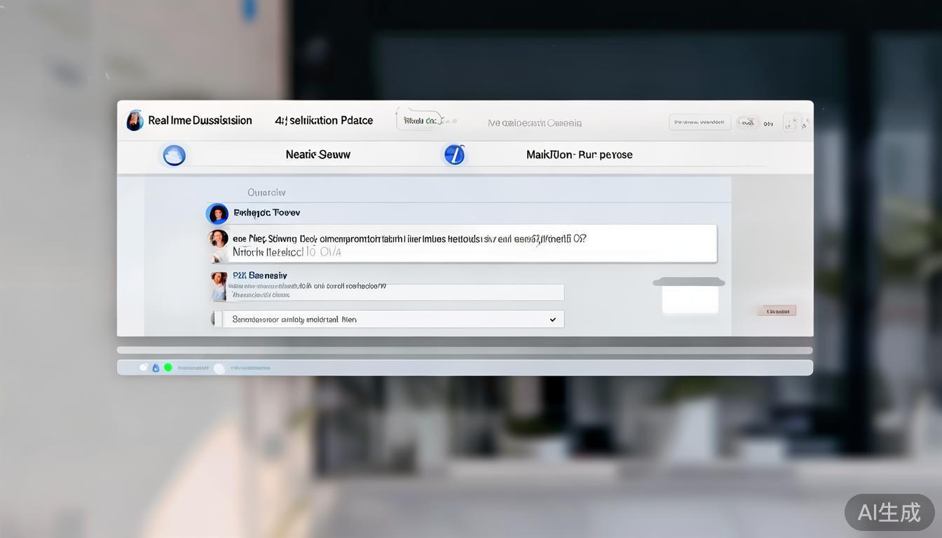Switch to the Neatic Seuvw tab
The width and height of the screenshot is (942, 538).
click(318, 154)
